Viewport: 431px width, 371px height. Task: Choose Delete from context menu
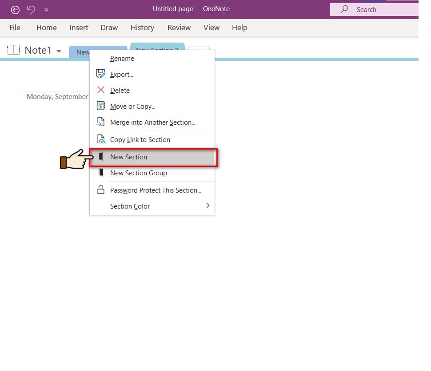(152, 91)
